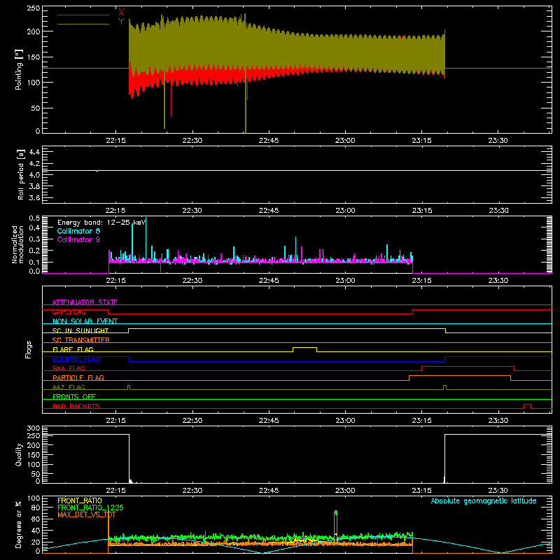Select the 'Energy band: 12-25 keV' text
Image resolution: width=560 pixels, height=560 pixels.
(x=101, y=223)
